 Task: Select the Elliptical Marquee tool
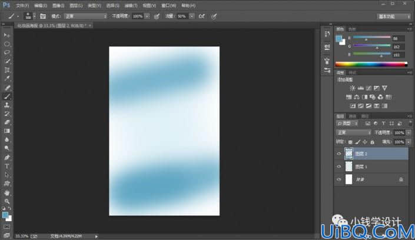coord(7,44)
